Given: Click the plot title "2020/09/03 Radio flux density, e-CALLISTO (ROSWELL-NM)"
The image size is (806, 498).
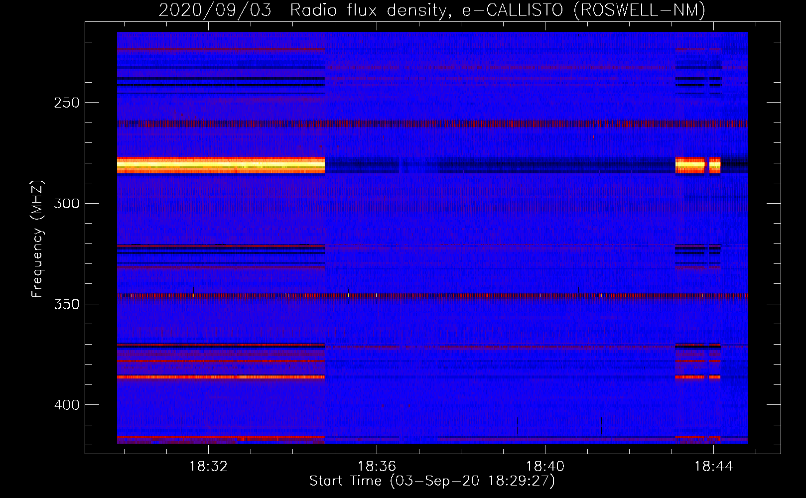Looking at the screenshot, I should tap(432, 10).
